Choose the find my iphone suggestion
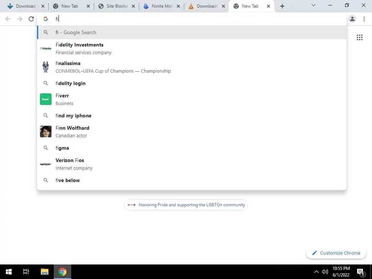This screenshot has width=372, height=279. [192, 116]
